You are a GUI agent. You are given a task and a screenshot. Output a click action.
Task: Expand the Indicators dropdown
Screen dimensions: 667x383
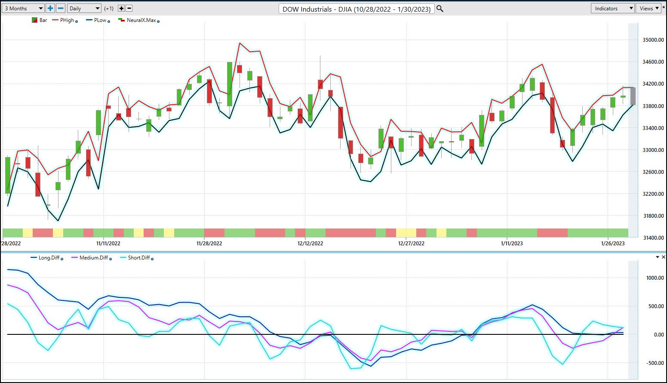pyautogui.click(x=613, y=8)
